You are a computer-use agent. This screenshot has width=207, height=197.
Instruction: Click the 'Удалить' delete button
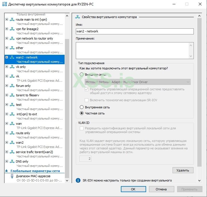pos(183,170)
